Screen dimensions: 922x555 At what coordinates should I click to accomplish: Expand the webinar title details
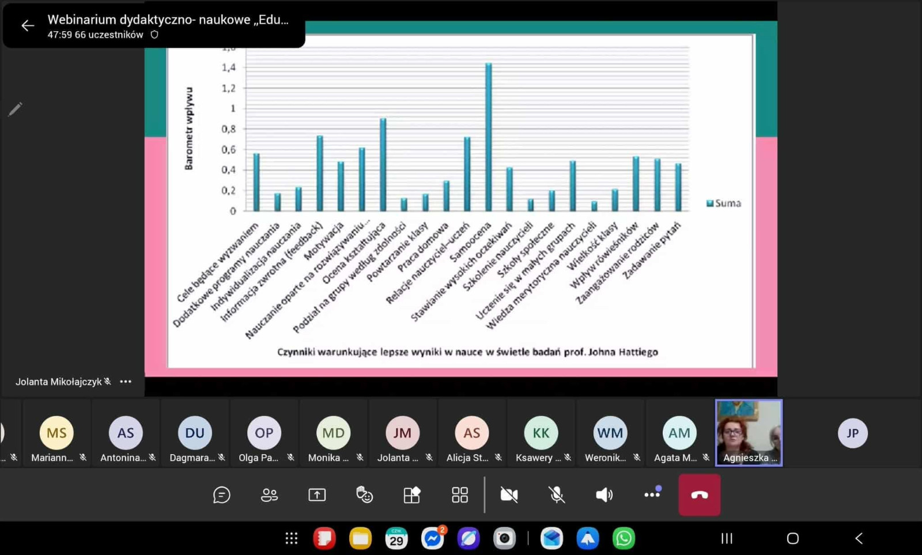[168, 20]
